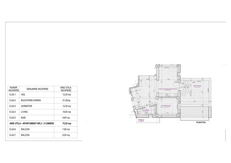The width and height of the screenshot is (231, 163).
Task: Select the 'PLAN ETAJ' title under the floor plan
Action: [201, 122]
